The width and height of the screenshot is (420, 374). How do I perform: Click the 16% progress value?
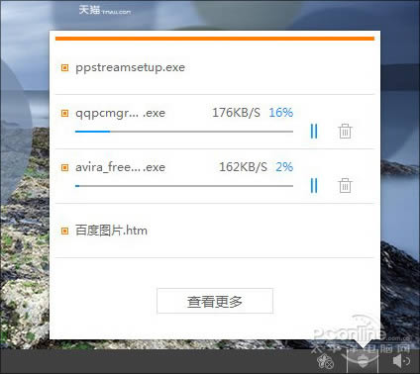click(280, 113)
